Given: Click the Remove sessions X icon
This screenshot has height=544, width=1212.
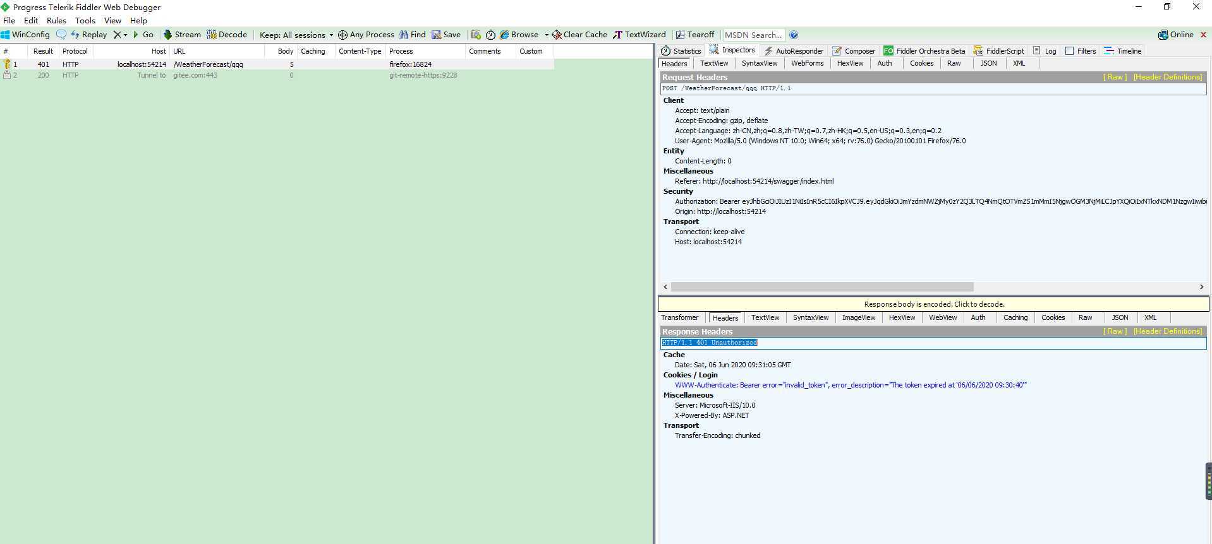Looking at the screenshot, I should click(117, 35).
